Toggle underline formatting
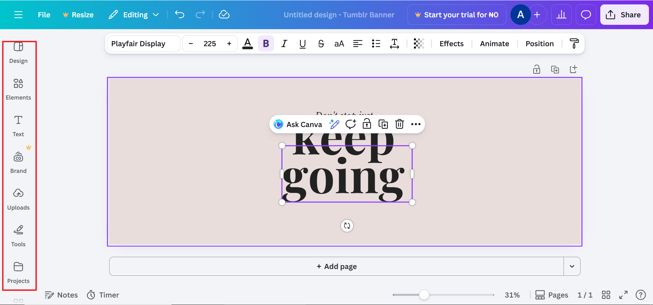This screenshot has height=305, width=653. pyautogui.click(x=303, y=43)
